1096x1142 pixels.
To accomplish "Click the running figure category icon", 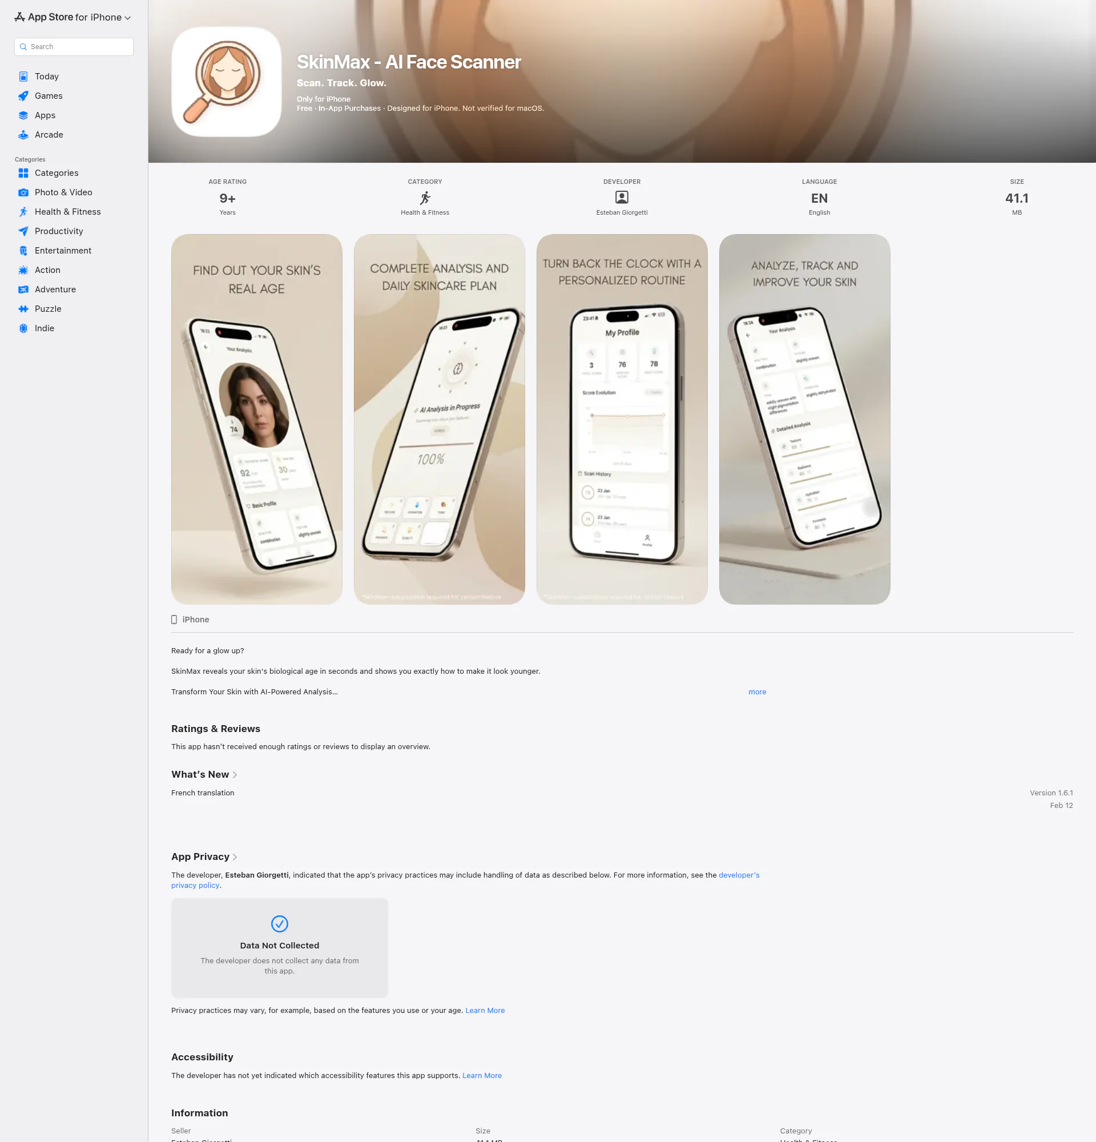I will 425,198.
